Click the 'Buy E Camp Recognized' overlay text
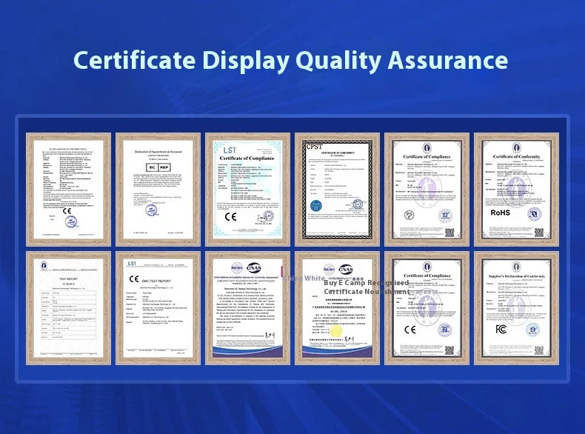585x434 pixels. coord(366,283)
